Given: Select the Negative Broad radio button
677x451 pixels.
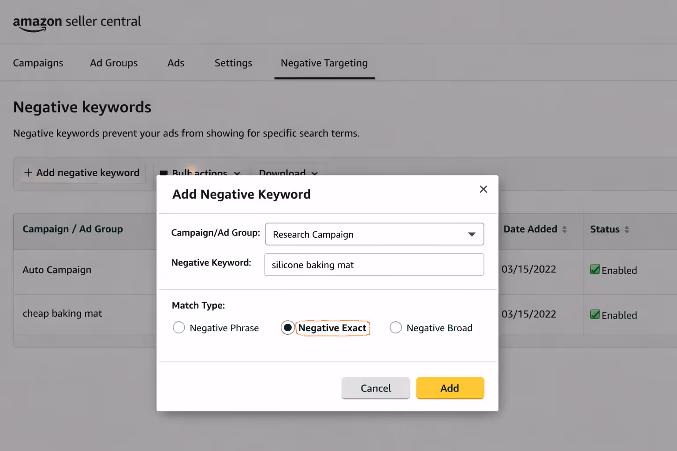Looking at the screenshot, I should click(x=396, y=328).
